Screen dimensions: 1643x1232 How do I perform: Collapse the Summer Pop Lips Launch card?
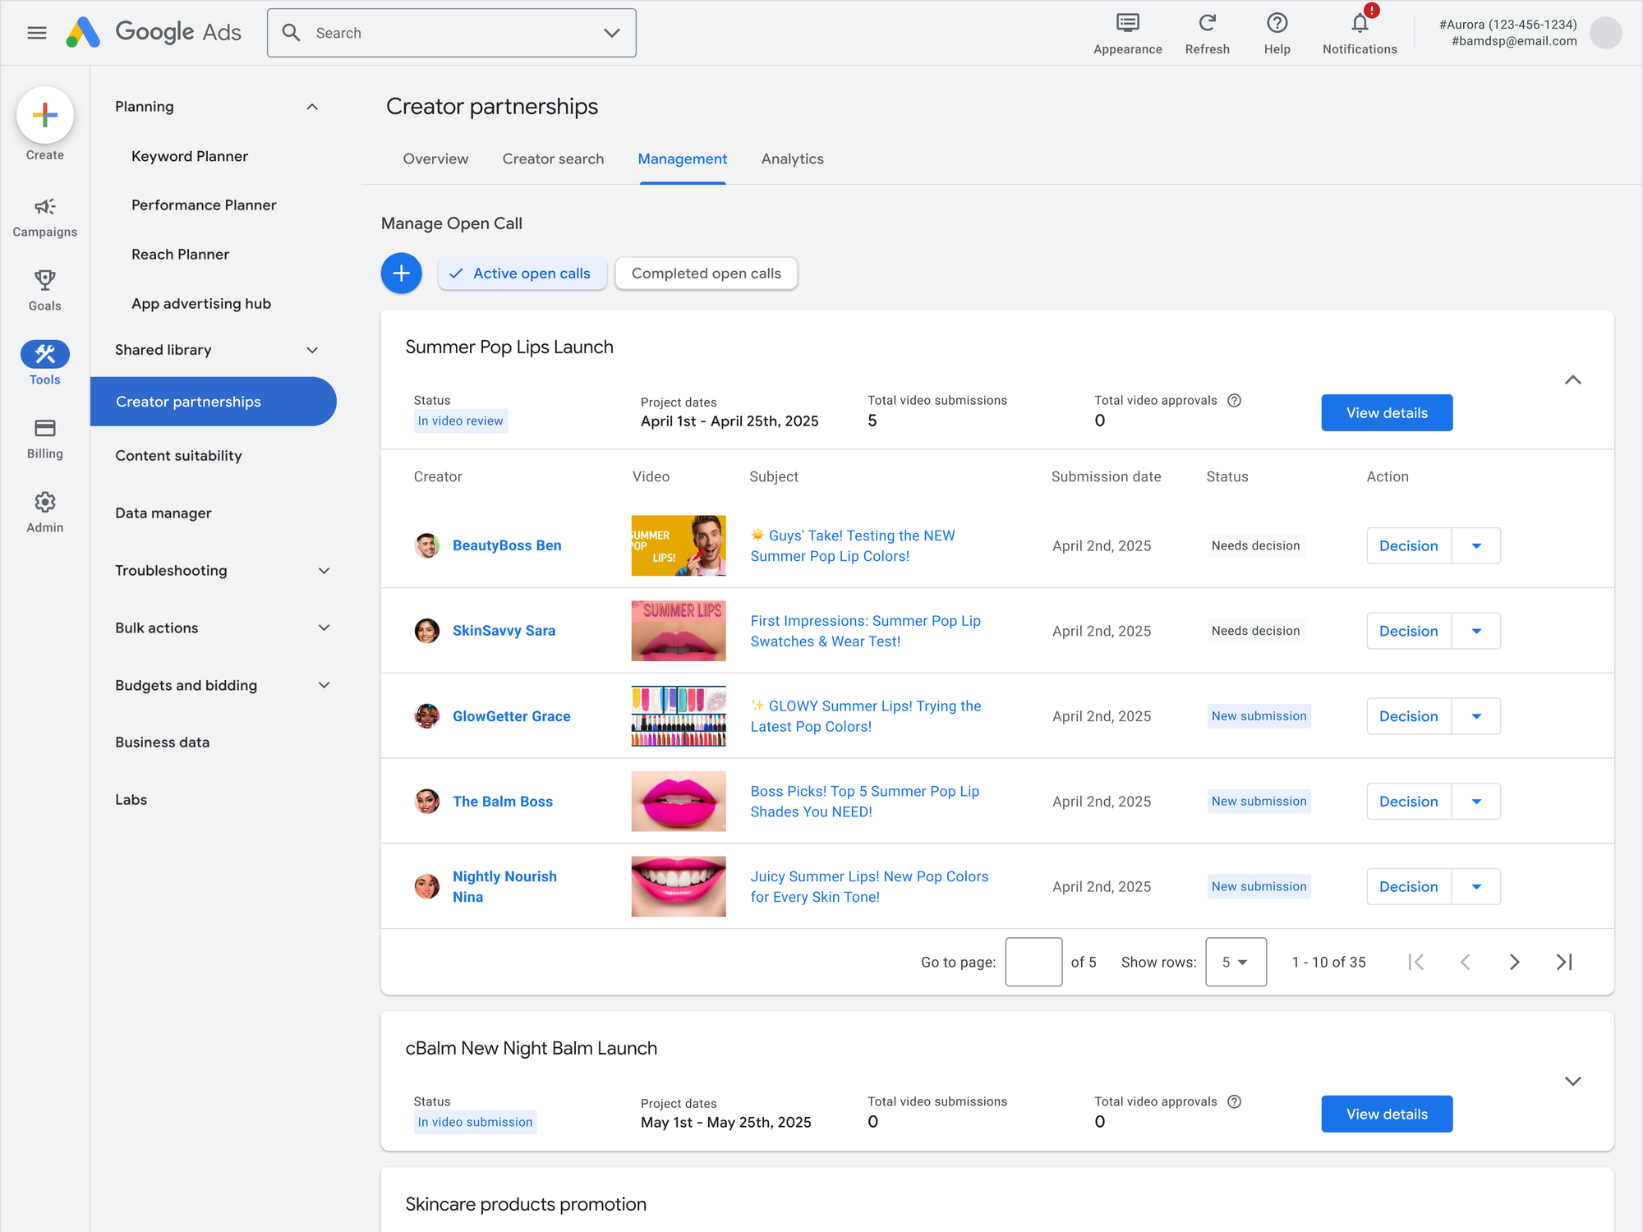click(x=1573, y=379)
